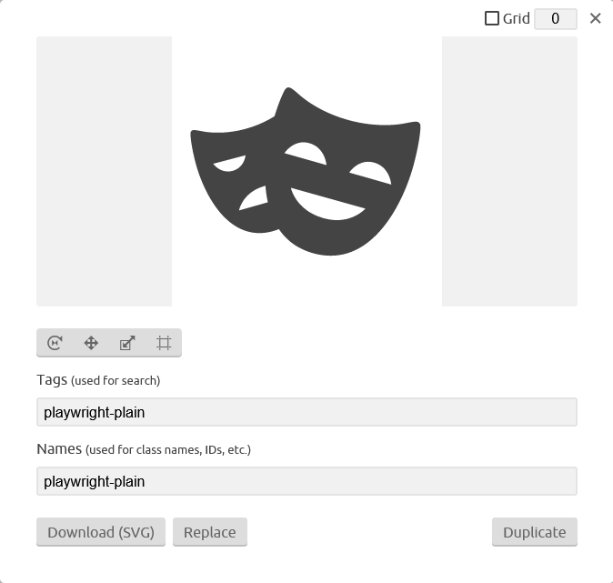
Task: Click the right gray canvas margin
Action: (509, 171)
